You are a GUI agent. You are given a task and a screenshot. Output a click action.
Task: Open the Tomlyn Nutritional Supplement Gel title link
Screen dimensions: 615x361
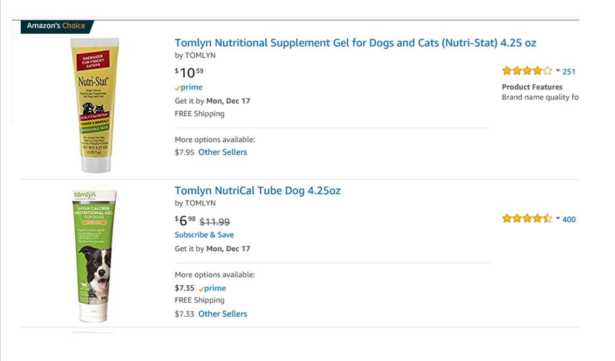(x=355, y=43)
